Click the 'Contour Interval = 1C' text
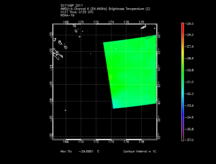 click(x=140, y=151)
